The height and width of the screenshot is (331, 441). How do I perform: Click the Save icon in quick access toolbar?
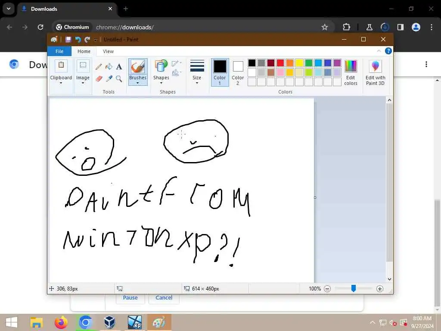tap(68, 39)
